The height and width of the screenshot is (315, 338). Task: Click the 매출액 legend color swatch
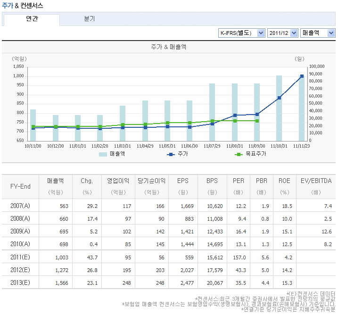point(103,154)
